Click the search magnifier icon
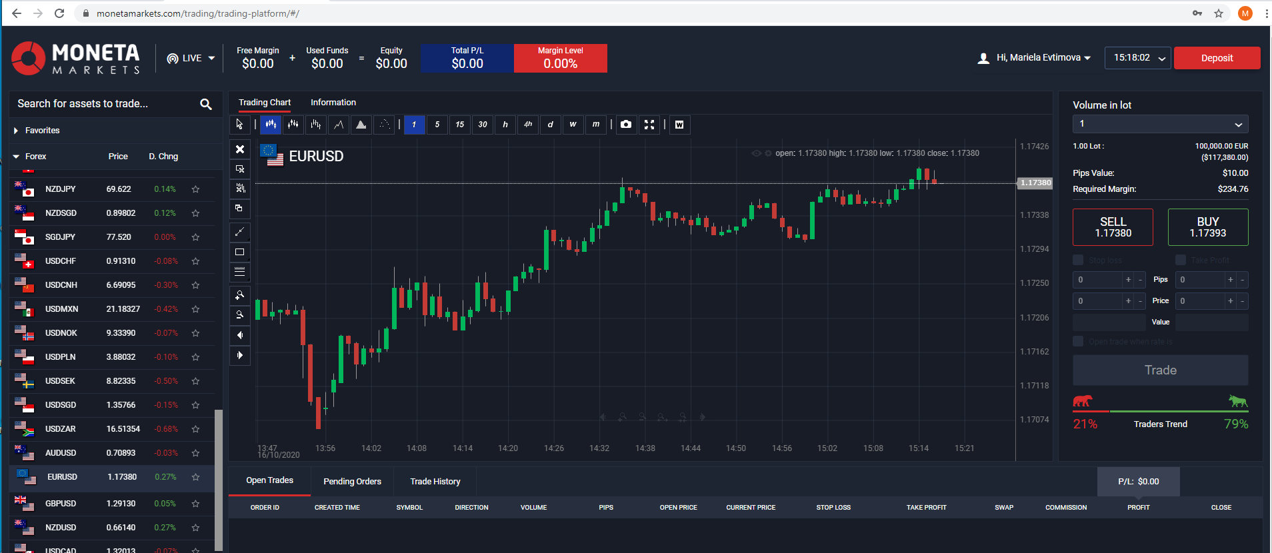 pos(206,104)
